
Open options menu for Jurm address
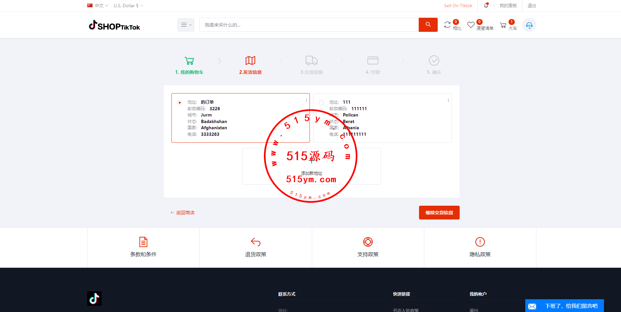pyautogui.click(x=306, y=100)
